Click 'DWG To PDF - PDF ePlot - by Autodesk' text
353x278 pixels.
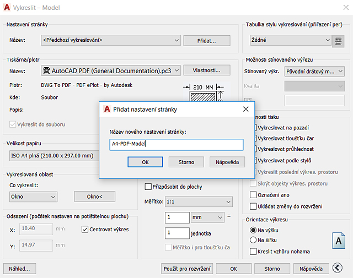point(87,85)
